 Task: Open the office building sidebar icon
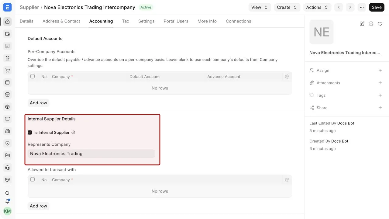pyautogui.click(x=8, y=131)
